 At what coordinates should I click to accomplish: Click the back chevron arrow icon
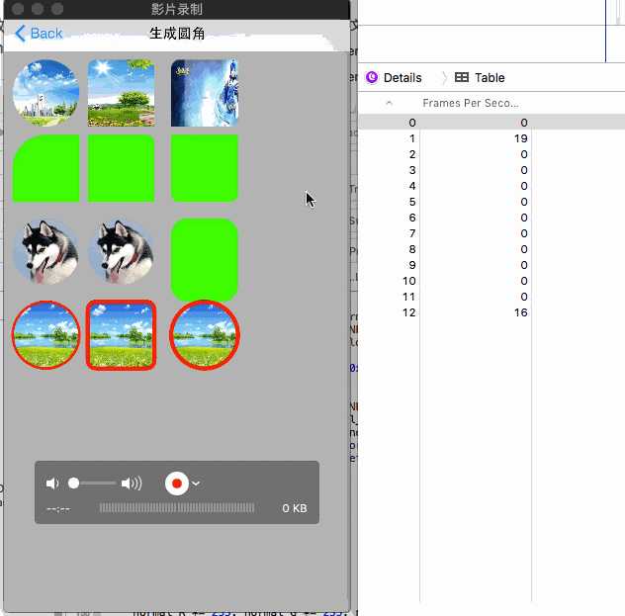(20, 34)
